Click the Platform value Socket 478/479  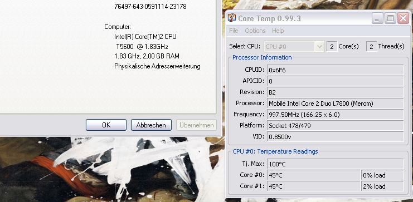click(x=336, y=125)
